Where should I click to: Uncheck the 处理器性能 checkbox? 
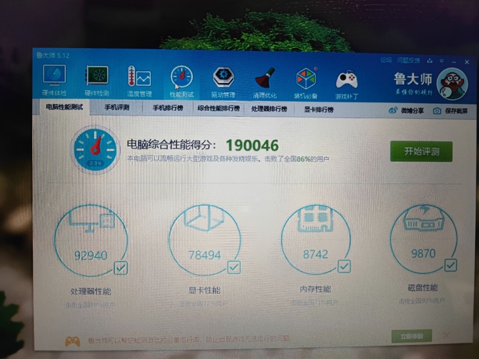coord(120,268)
